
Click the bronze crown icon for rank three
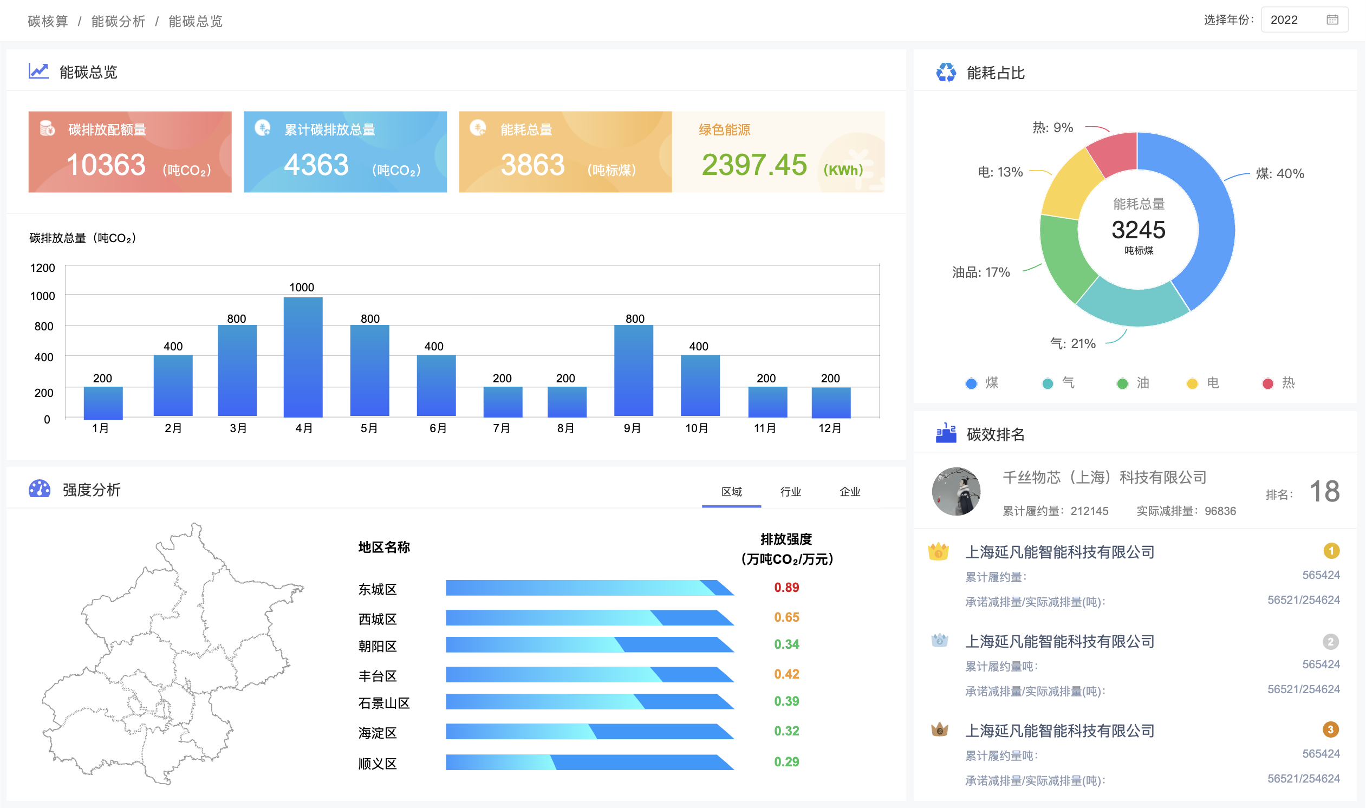939,729
